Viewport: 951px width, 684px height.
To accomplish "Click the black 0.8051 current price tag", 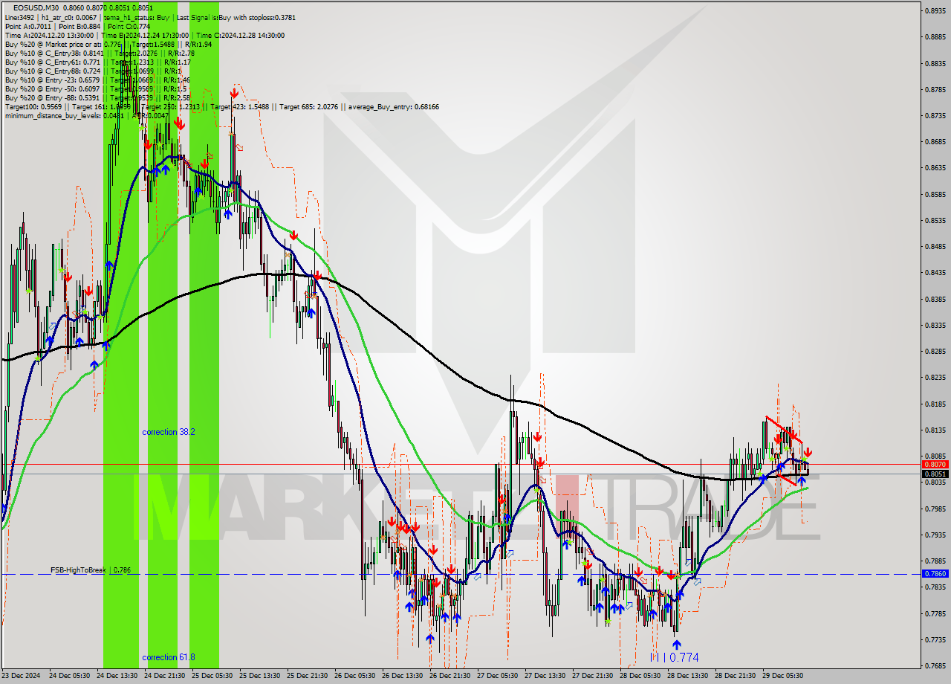I will coord(935,474).
